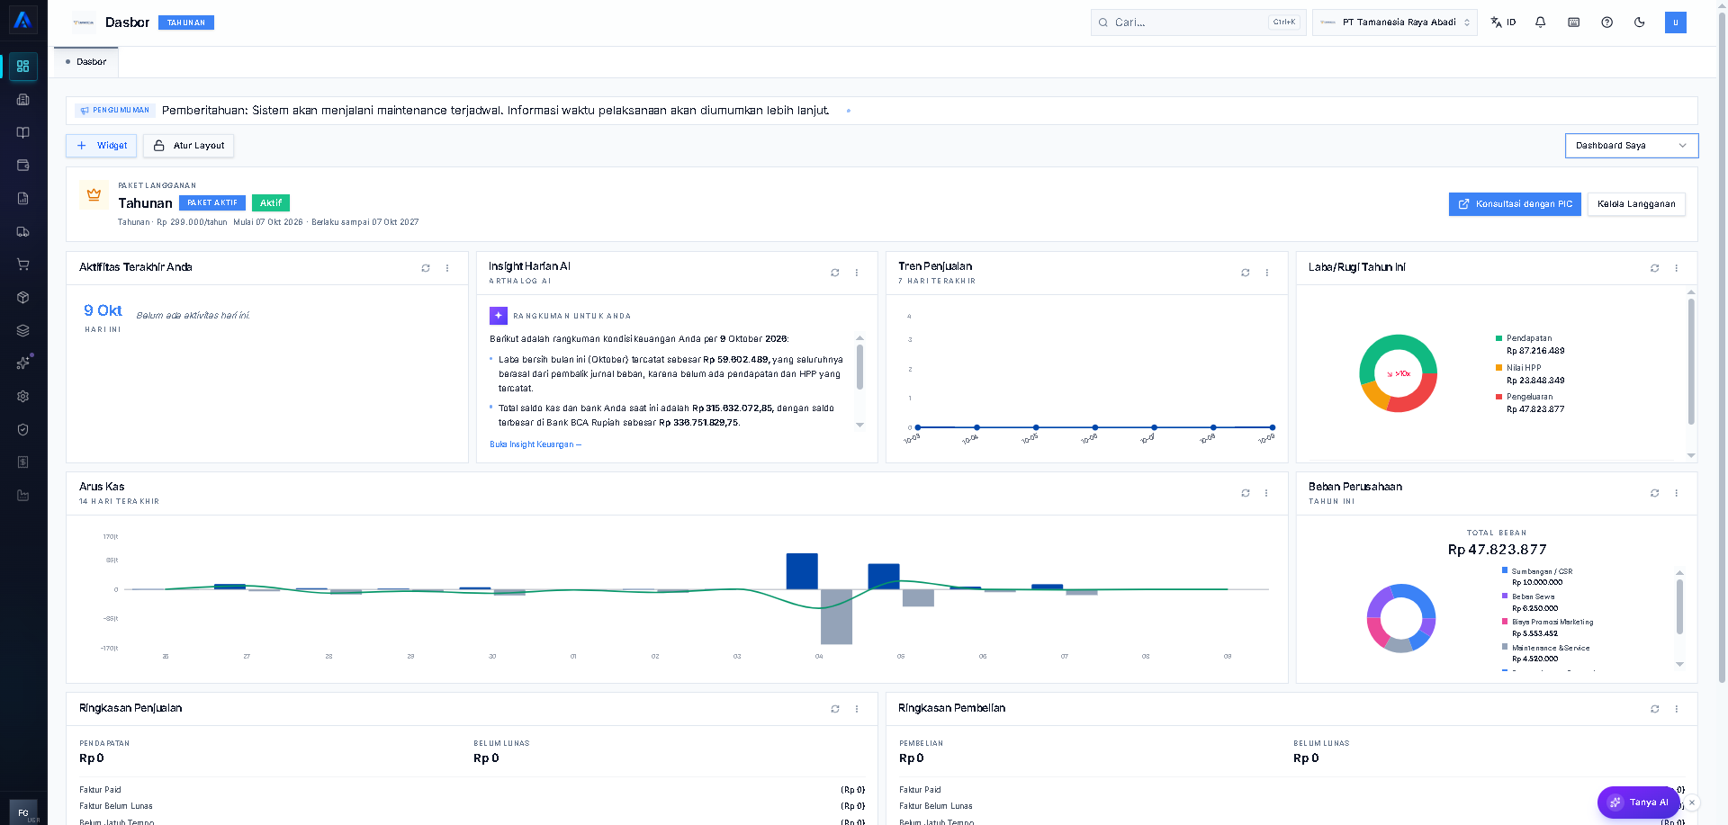Click the Kelola Langganan button
This screenshot has height=825, width=1728.
pos(1636,204)
